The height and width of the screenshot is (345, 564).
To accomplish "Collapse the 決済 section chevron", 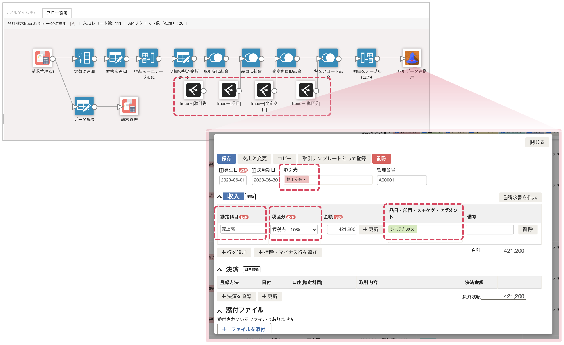I will pos(220,270).
